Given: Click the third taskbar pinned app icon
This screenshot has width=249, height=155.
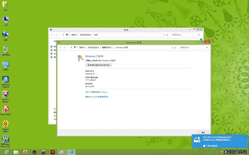Looking at the screenshot, I should point(25,152).
